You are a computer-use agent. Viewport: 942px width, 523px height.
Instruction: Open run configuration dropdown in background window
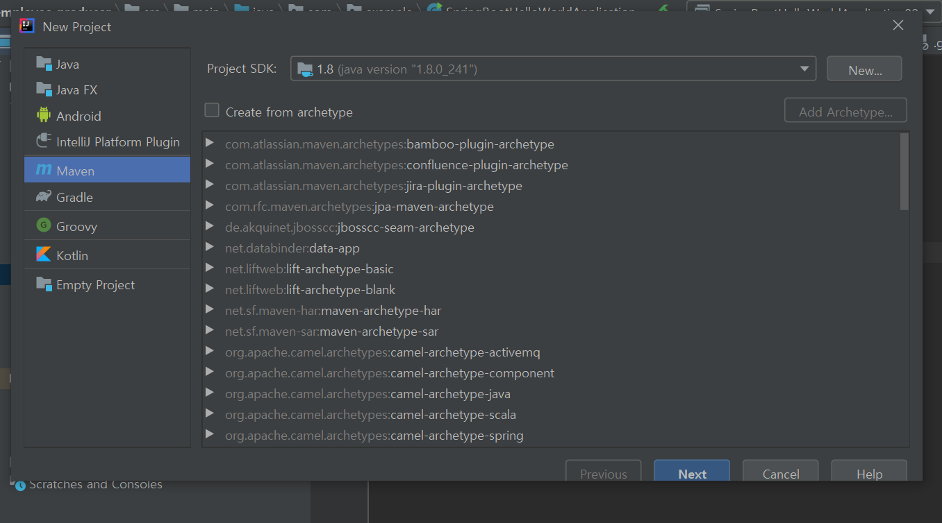point(929,12)
